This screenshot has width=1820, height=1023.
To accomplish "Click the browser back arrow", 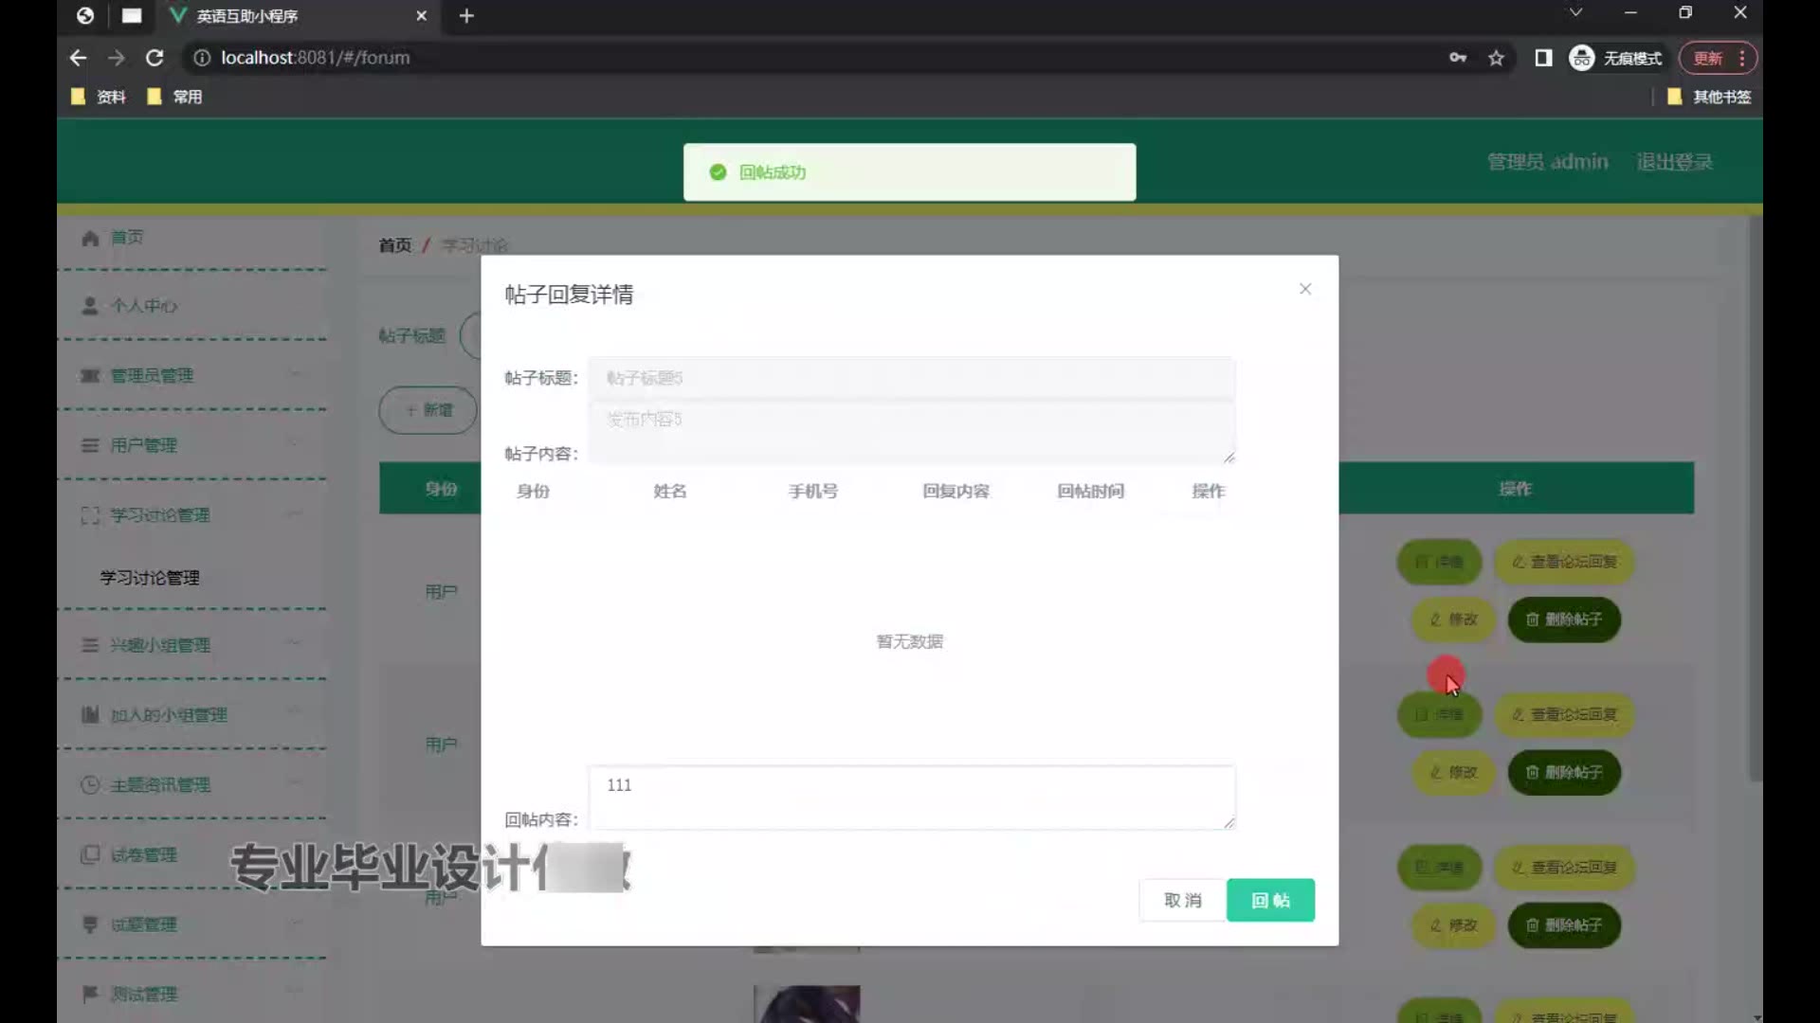I will 78,58.
